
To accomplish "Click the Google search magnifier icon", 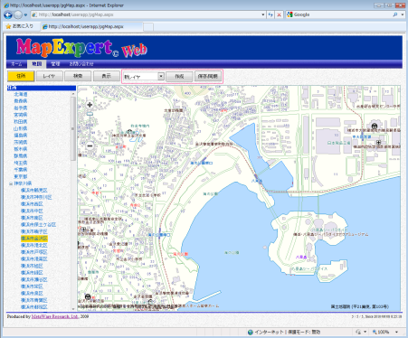I will click(x=395, y=14).
